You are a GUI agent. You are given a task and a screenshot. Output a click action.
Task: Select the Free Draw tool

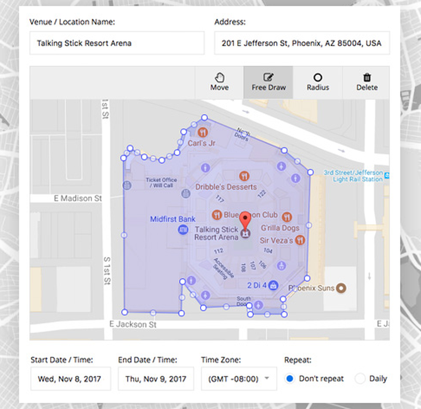click(x=268, y=83)
